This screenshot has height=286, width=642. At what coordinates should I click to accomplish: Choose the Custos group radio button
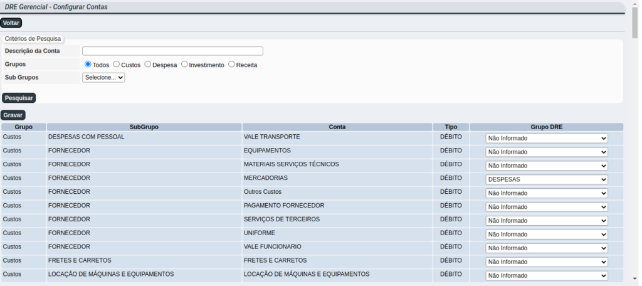coord(117,64)
